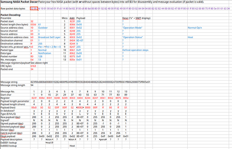Click the '003d' packet length hex value
This screenshot has height=149, width=232.
(x=33, y=25)
